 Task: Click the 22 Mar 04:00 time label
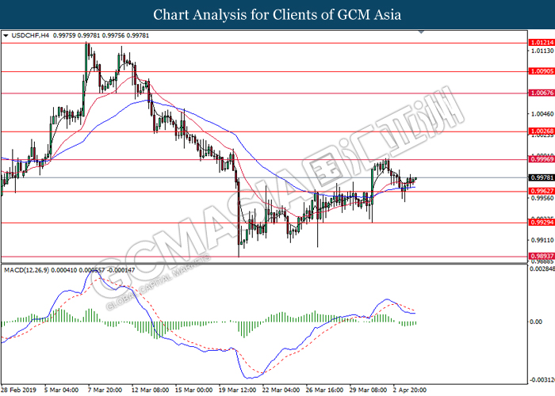[x=281, y=390]
